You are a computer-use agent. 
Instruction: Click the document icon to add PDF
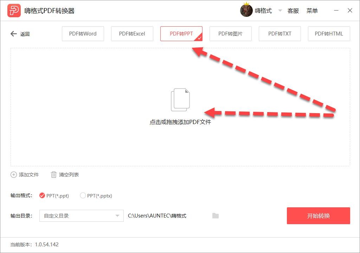(x=180, y=100)
